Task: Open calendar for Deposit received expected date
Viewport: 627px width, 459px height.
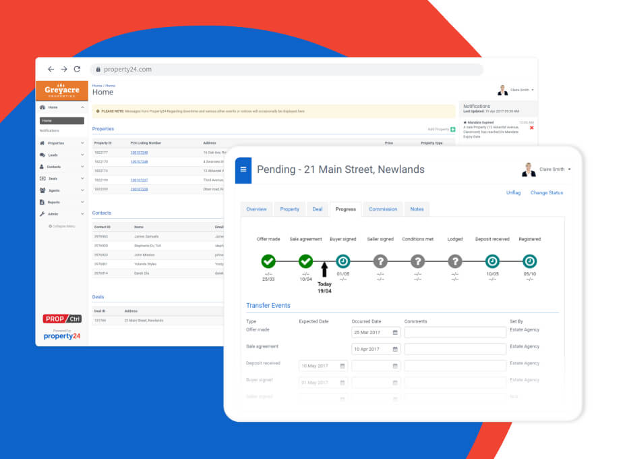Action: pos(342,366)
